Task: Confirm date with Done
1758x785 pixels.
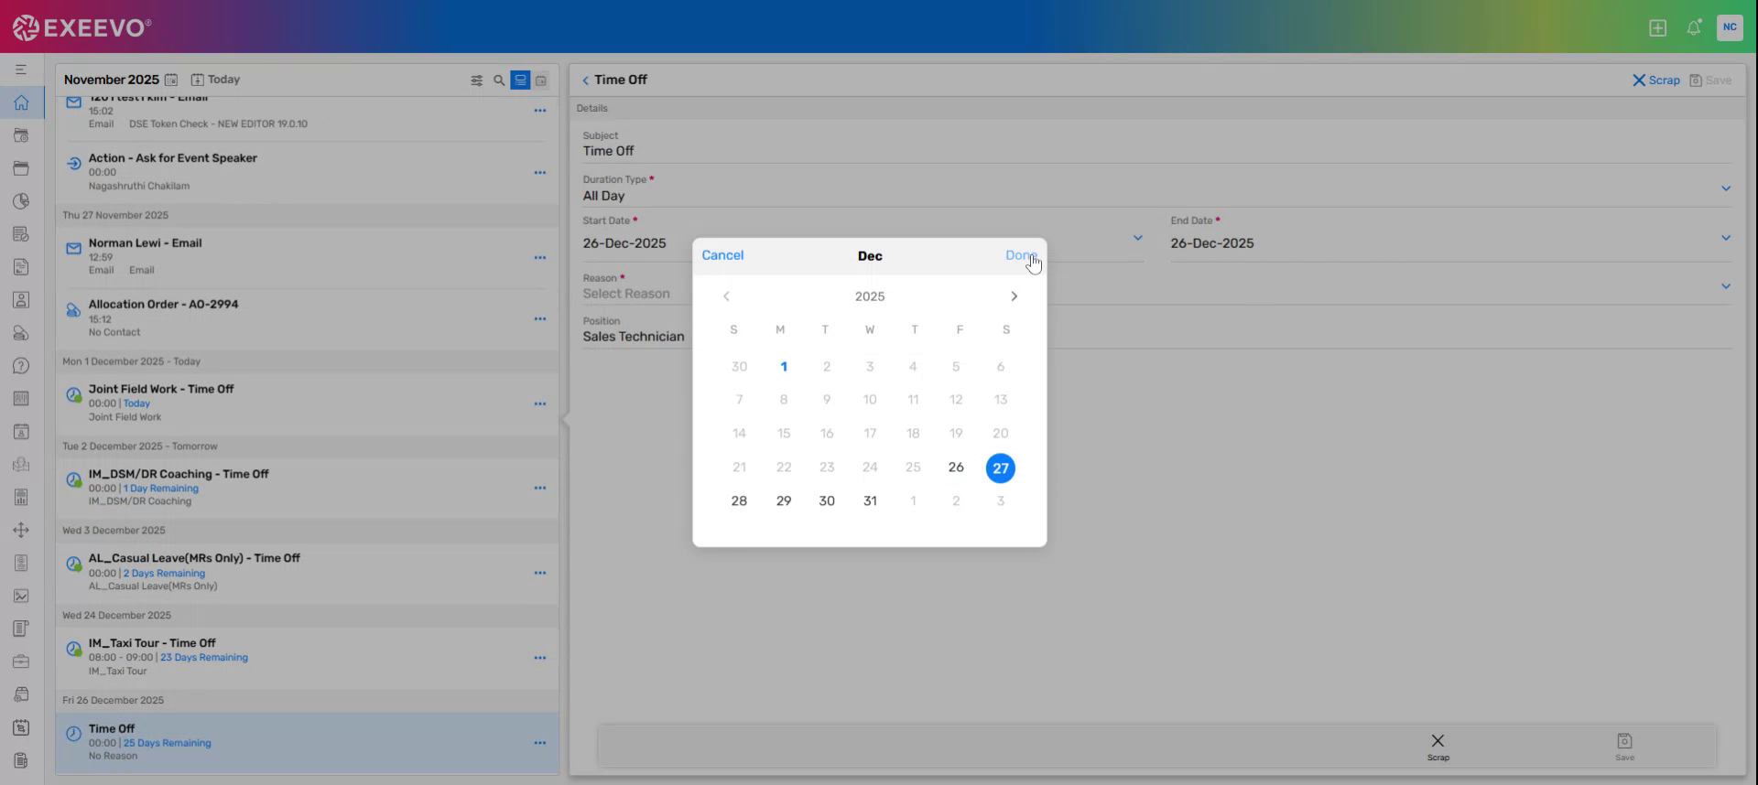Action: 1021,255
